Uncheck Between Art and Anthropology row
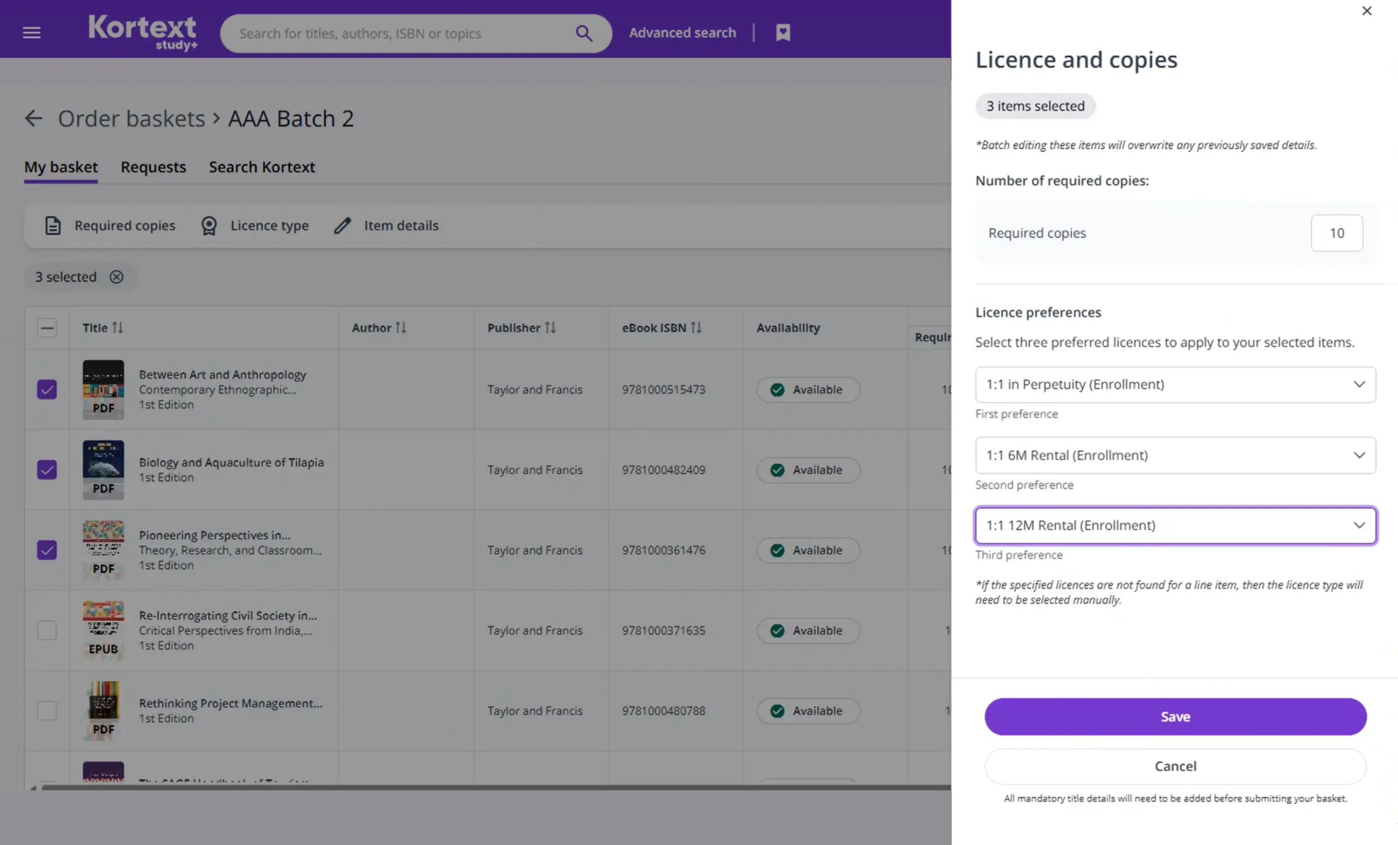This screenshot has width=1398, height=845. click(47, 390)
